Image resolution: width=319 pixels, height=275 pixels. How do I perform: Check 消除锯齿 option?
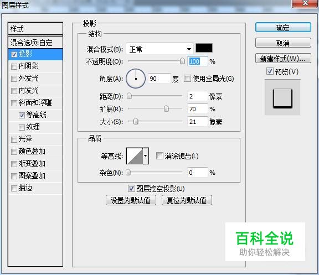click(159, 156)
